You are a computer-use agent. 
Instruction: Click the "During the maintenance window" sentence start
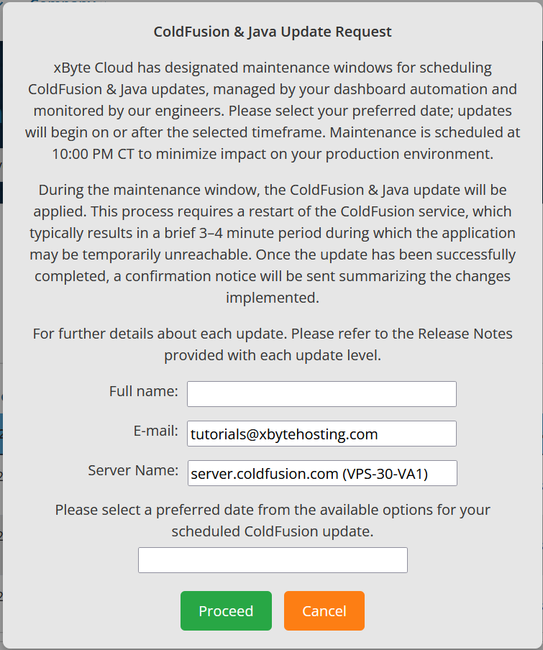click(132, 190)
